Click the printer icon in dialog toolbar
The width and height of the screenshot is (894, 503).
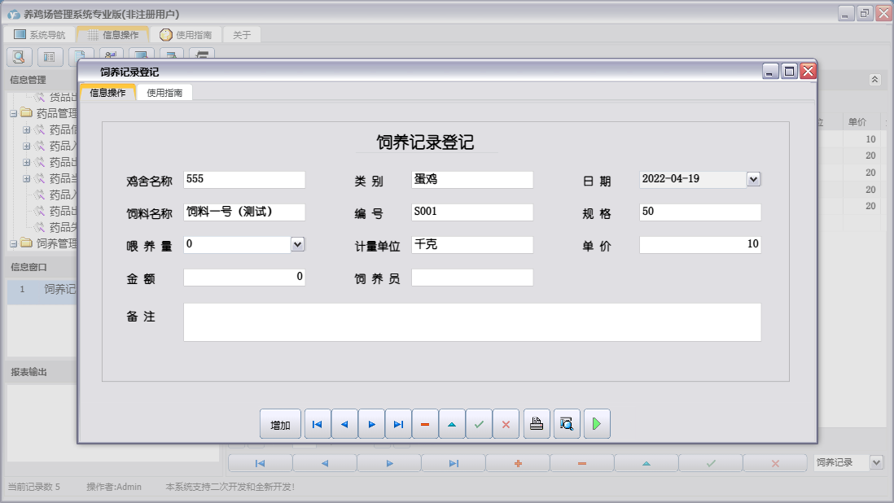coord(537,424)
